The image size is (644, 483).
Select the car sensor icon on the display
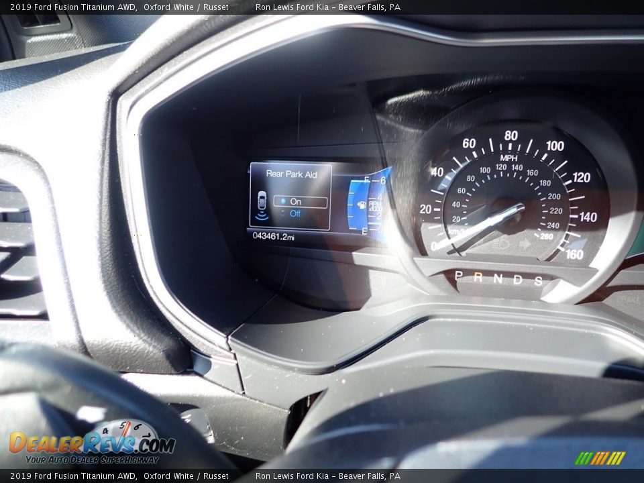[262, 201]
